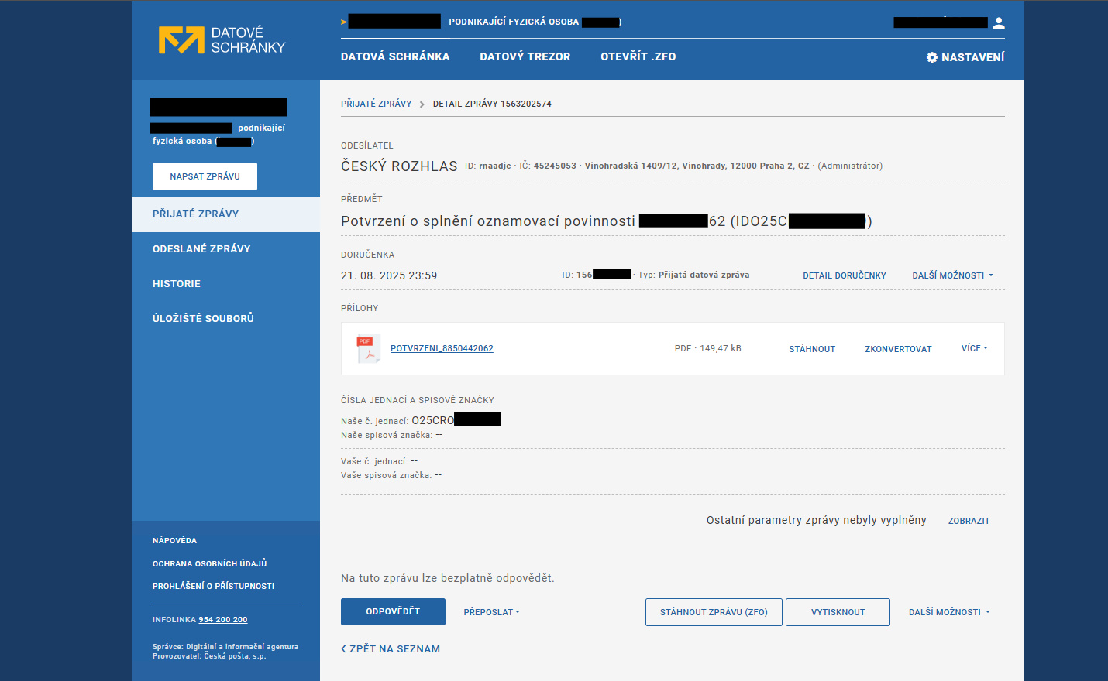This screenshot has width=1108, height=681.
Task: Expand the Přeposlat dropdown
Action: pyautogui.click(x=491, y=612)
